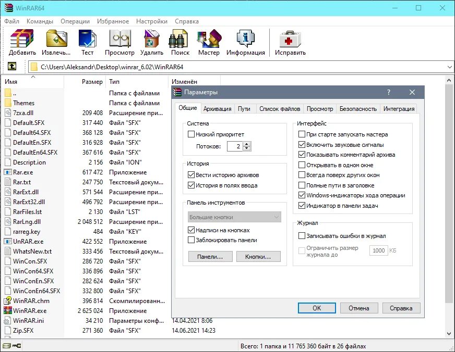This screenshot has width=455, height=352.
Task: Select the WinRAR.exe application icon
Action: [x=8, y=311]
